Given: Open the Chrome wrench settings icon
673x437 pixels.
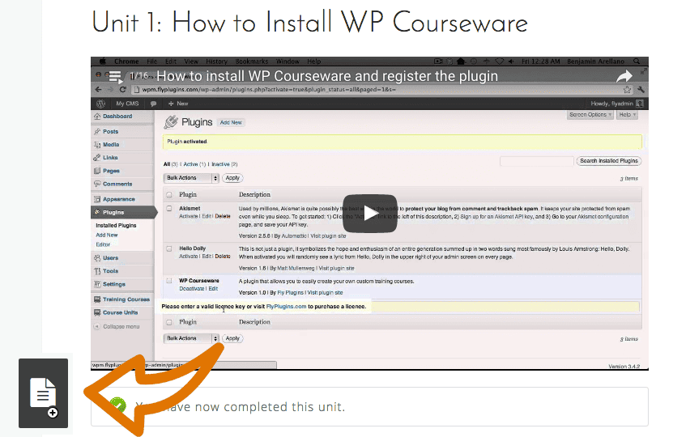Looking at the screenshot, I should pos(641,90).
